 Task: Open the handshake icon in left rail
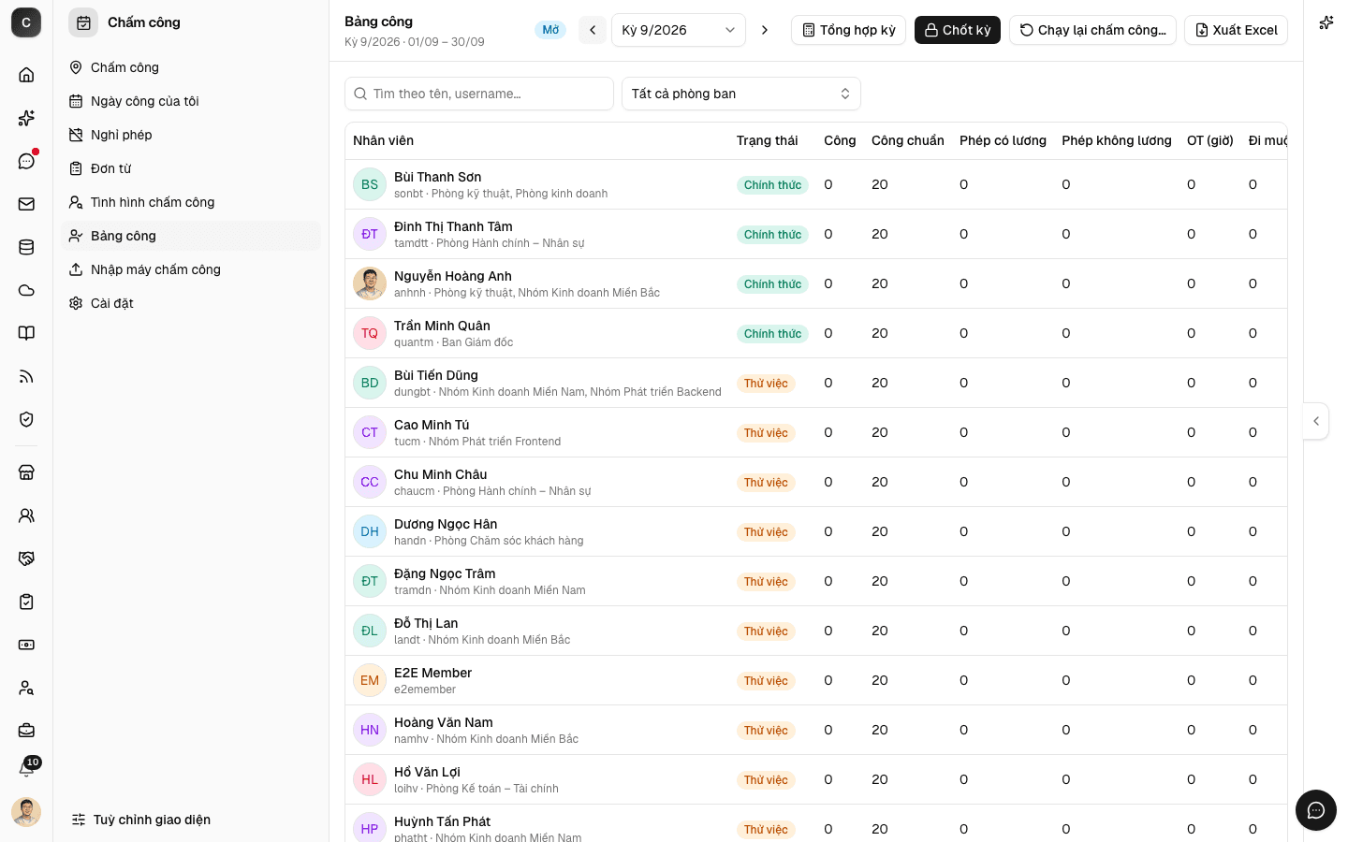[26, 559]
